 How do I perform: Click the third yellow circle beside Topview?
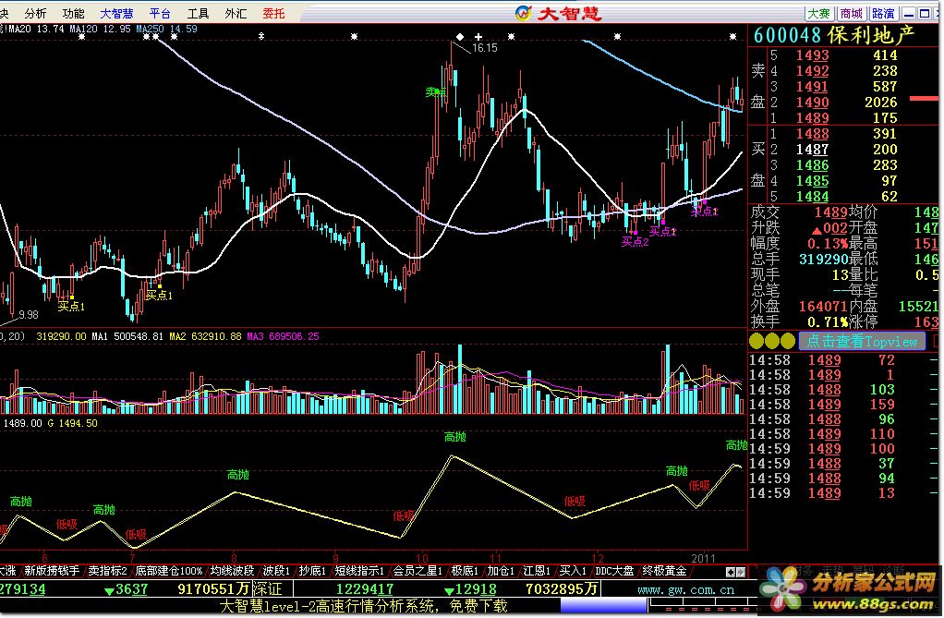point(788,342)
